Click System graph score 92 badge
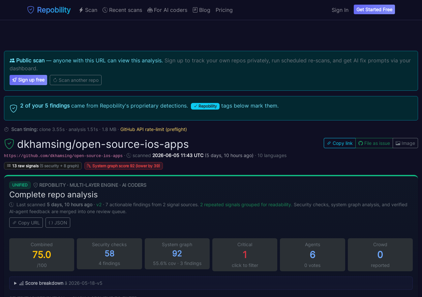Image resolution: width=422 pixels, height=297 pixels. [x=124, y=166]
